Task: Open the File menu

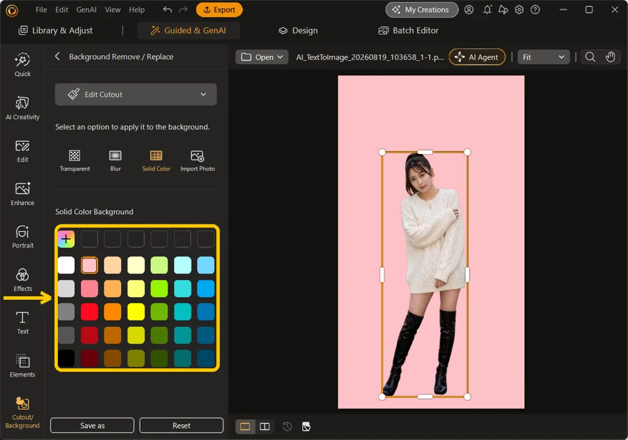Action: [41, 9]
